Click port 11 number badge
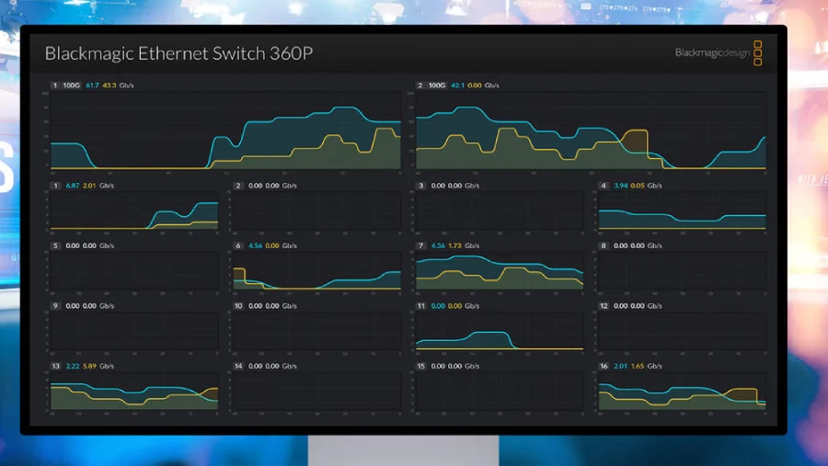Image resolution: width=828 pixels, height=466 pixels. pos(420,305)
